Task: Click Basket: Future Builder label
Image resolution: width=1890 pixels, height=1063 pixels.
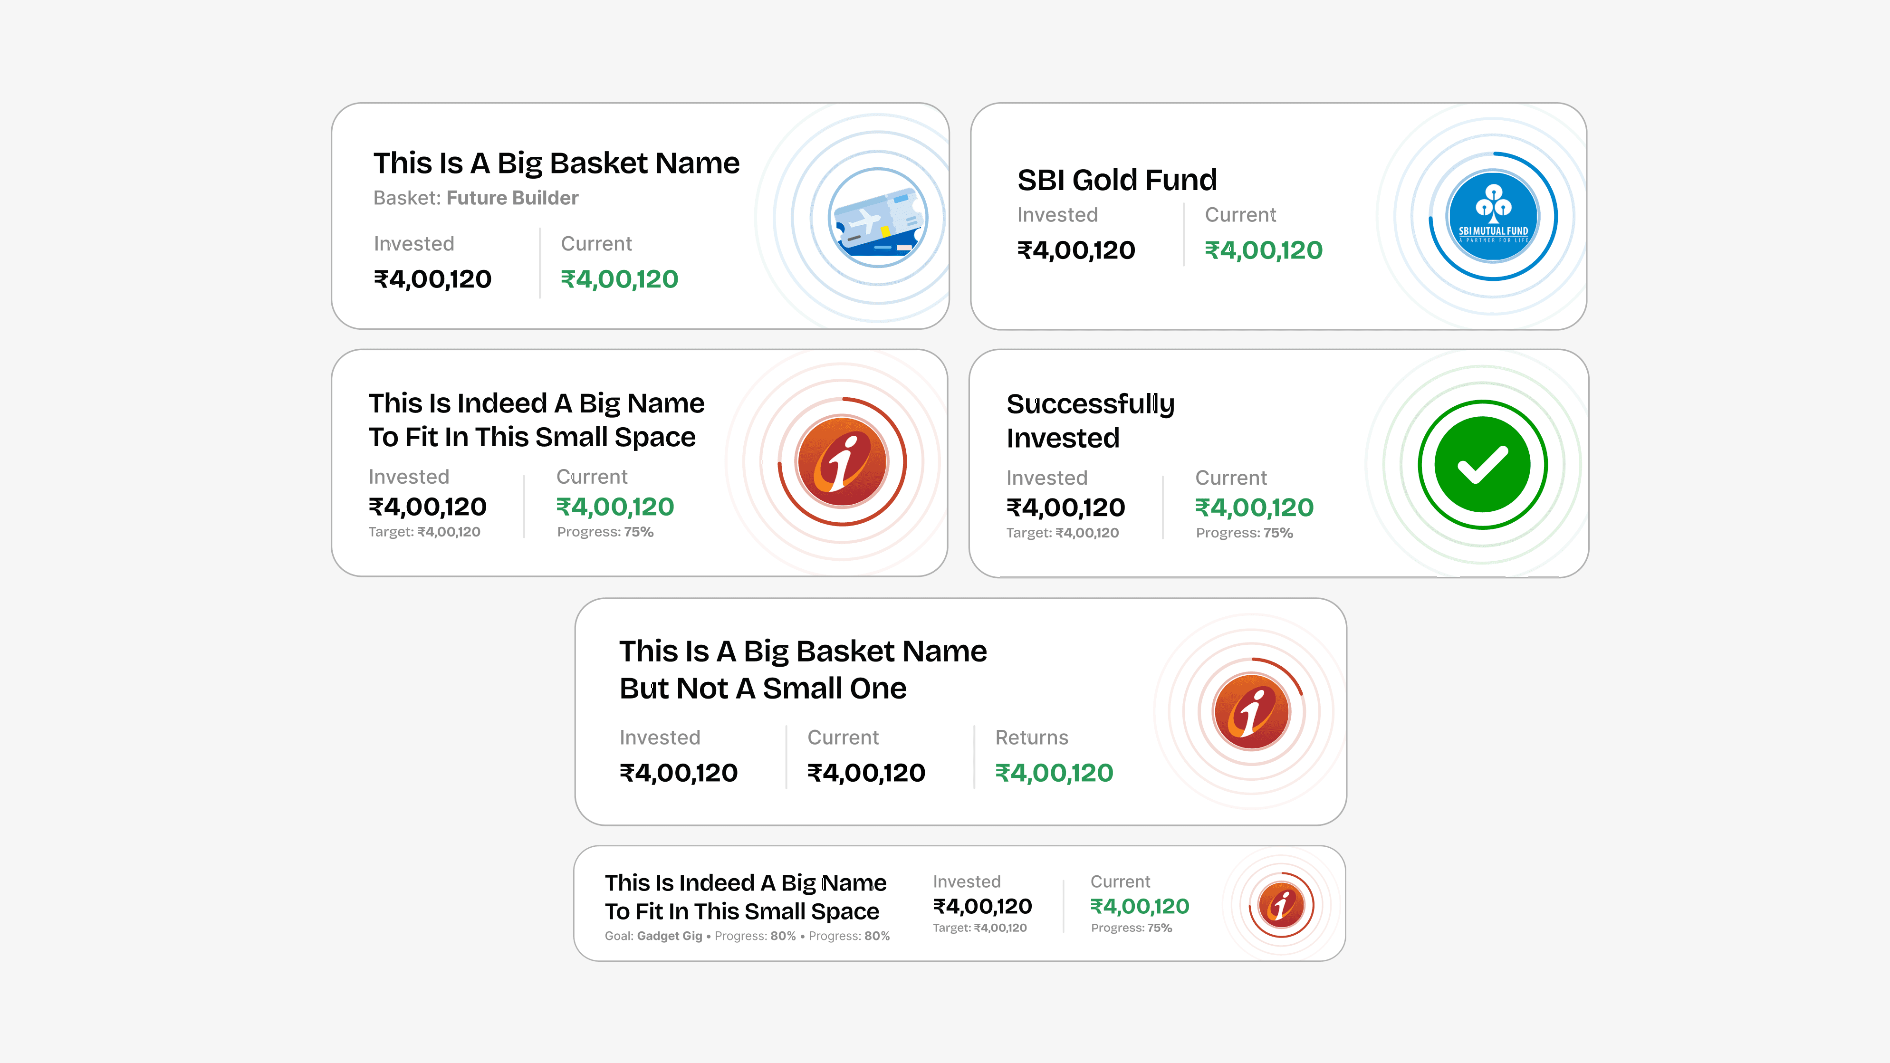Action: (475, 198)
